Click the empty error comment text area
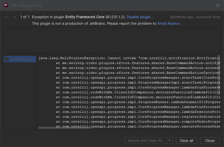This screenshot has height=147, width=224. (x=112, y=40)
